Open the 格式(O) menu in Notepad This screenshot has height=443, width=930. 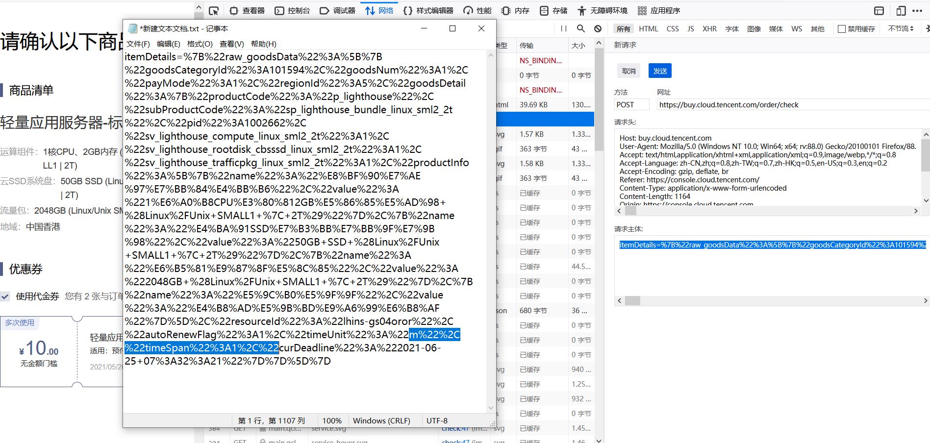pyautogui.click(x=200, y=44)
